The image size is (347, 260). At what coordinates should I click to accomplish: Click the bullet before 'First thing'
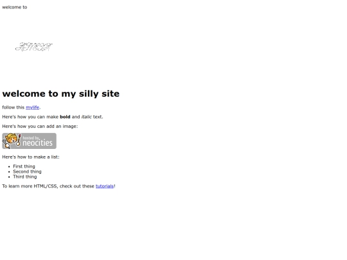tap(9, 167)
